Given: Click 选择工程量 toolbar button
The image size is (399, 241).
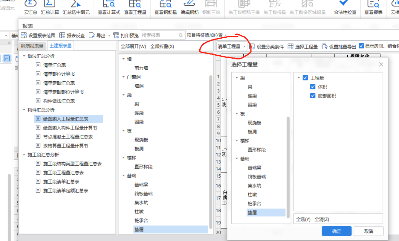Looking at the screenshot, I should coord(303,46).
